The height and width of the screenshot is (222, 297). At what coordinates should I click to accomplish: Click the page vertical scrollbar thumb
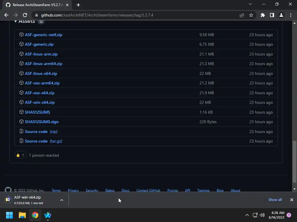(x=294, y=162)
